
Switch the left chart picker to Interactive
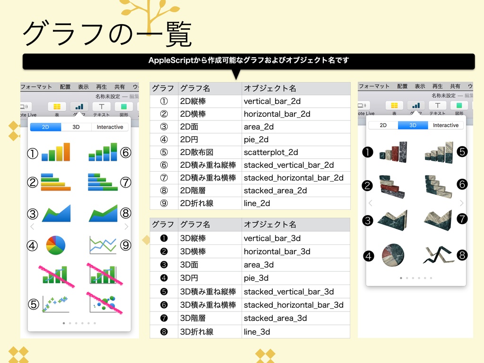point(110,127)
